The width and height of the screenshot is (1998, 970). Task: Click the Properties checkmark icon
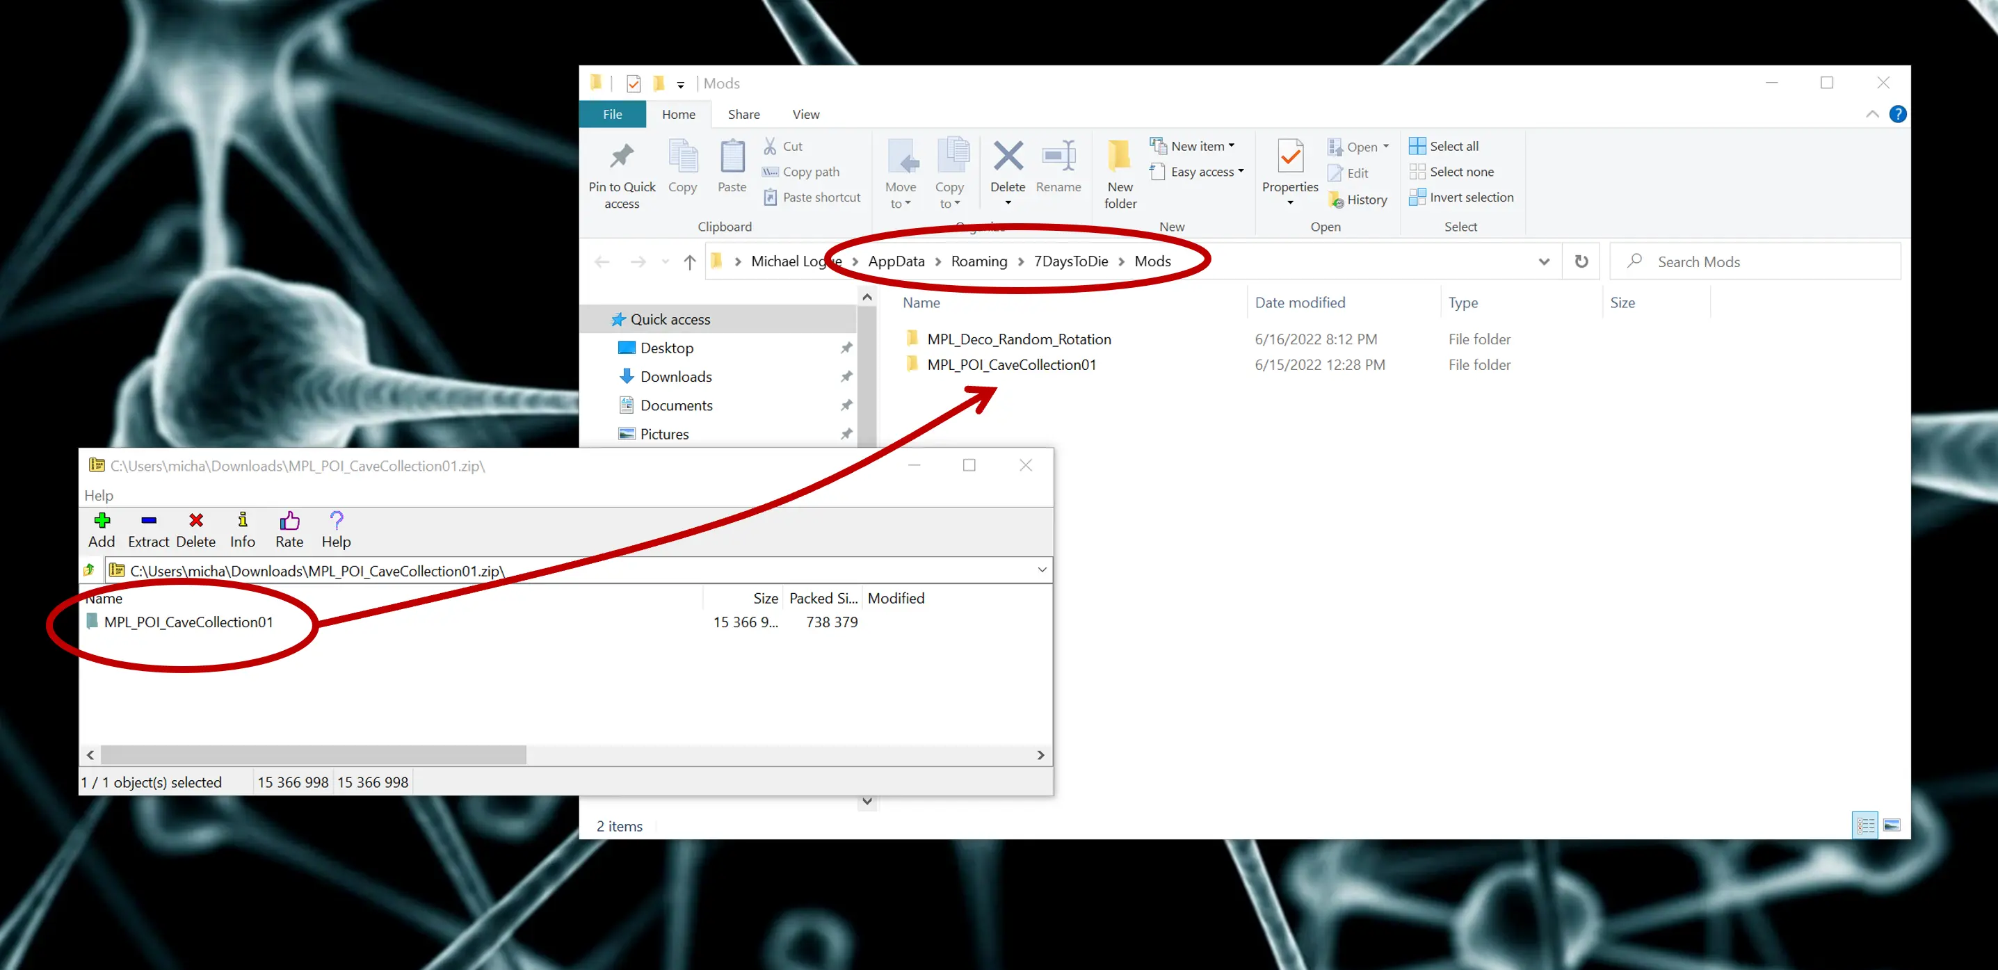(x=1290, y=156)
